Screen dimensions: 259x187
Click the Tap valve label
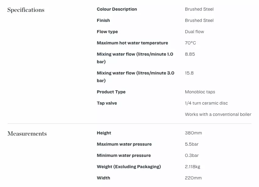pos(107,103)
